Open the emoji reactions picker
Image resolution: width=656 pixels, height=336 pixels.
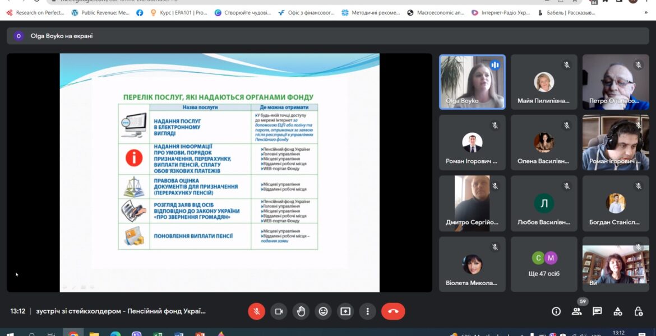(x=323, y=311)
